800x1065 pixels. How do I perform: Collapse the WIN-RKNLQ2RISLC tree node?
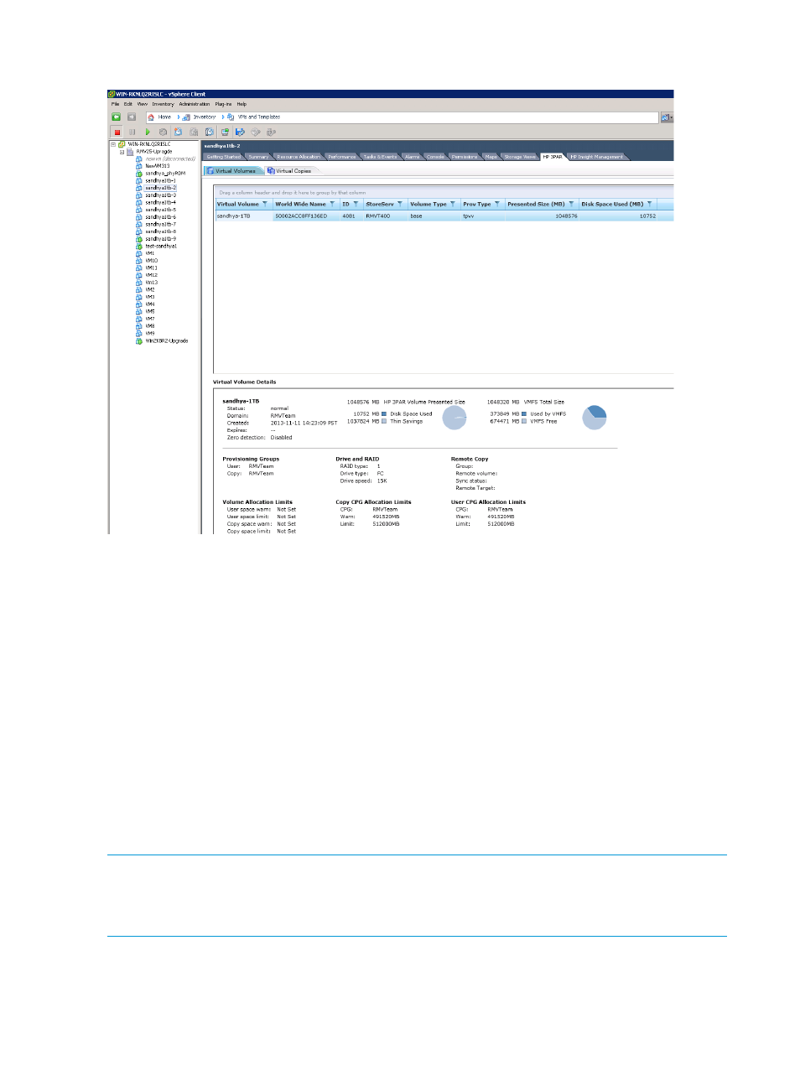click(x=114, y=144)
